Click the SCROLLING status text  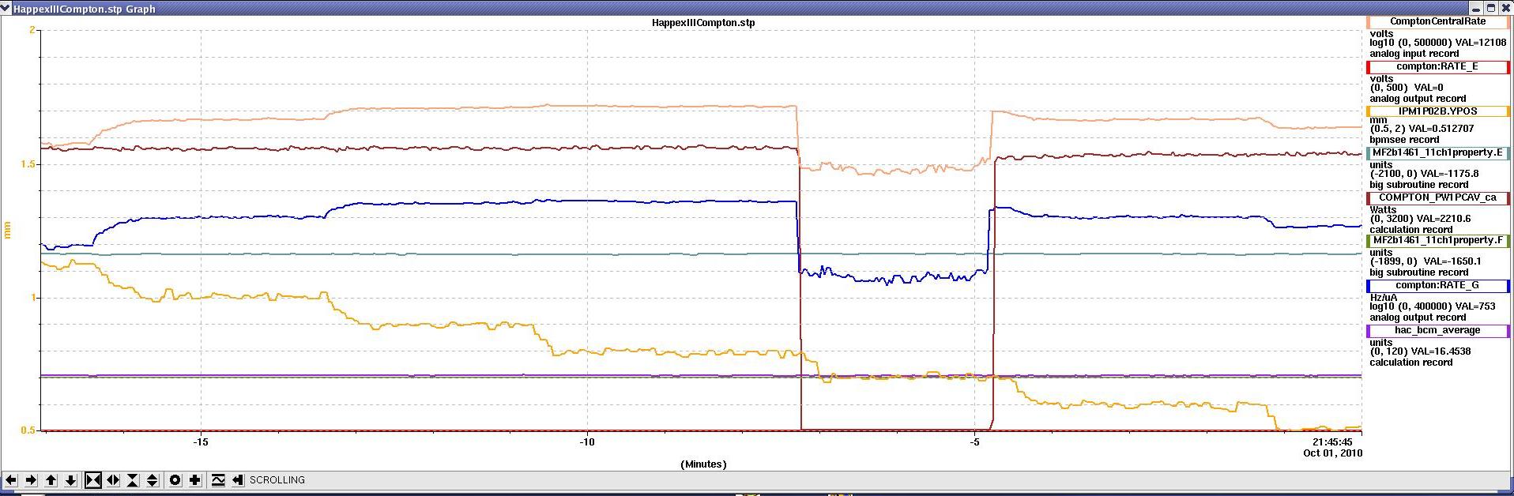pos(277,480)
